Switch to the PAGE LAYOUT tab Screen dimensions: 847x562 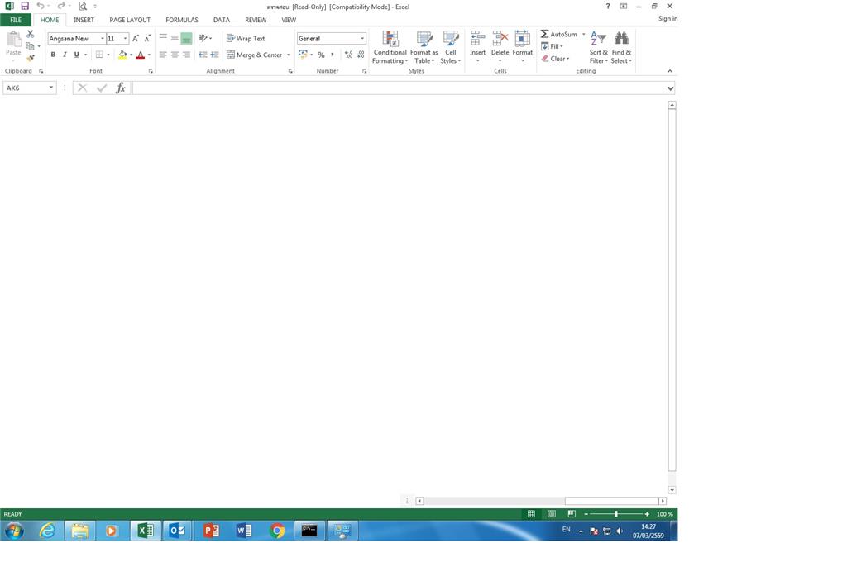[130, 20]
